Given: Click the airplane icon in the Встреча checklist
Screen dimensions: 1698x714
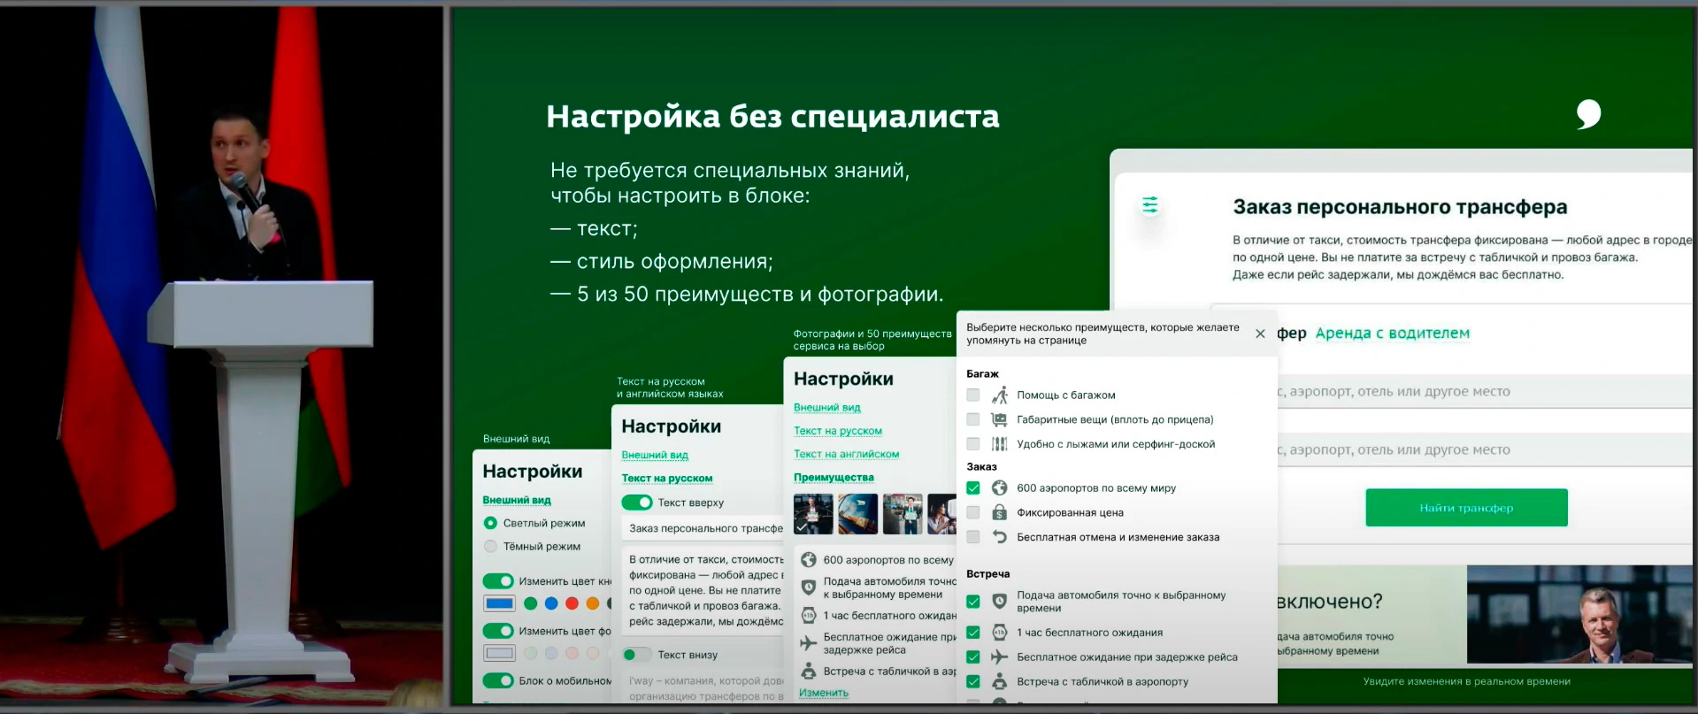Looking at the screenshot, I should (x=999, y=657).
